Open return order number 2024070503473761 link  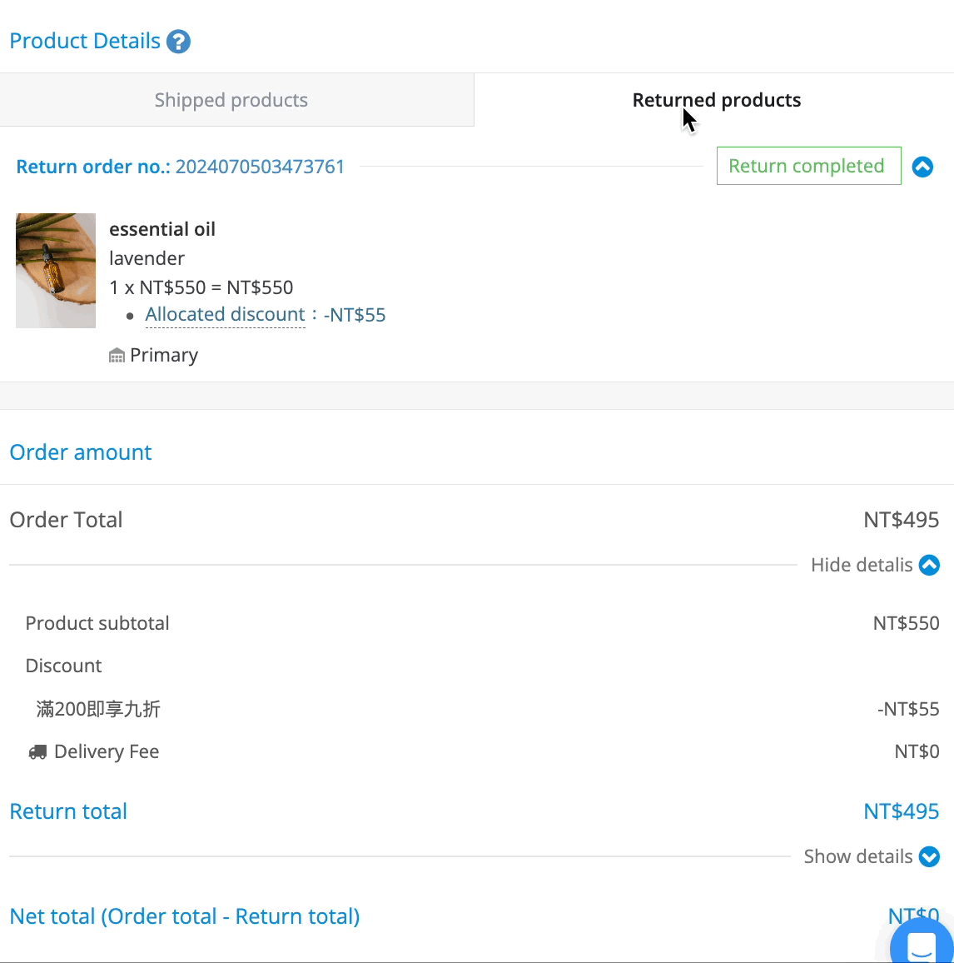tap(260, 167)
